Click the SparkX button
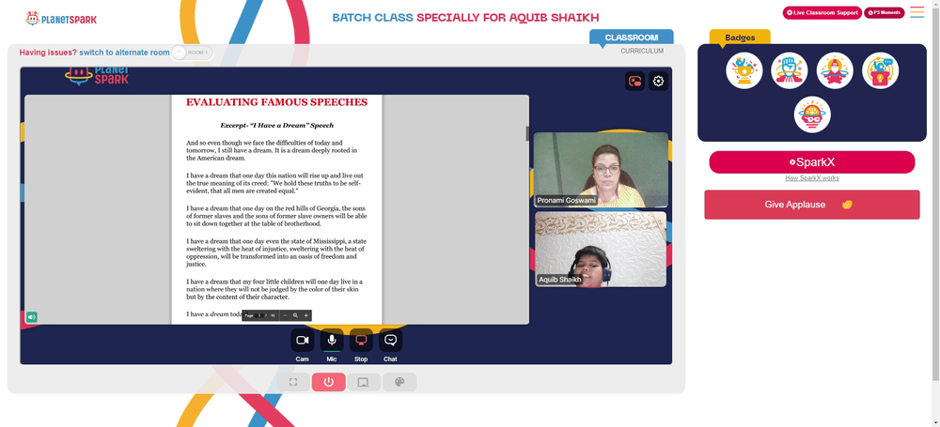The height and width of the screenshot is (427, 940). click(812, 162)
